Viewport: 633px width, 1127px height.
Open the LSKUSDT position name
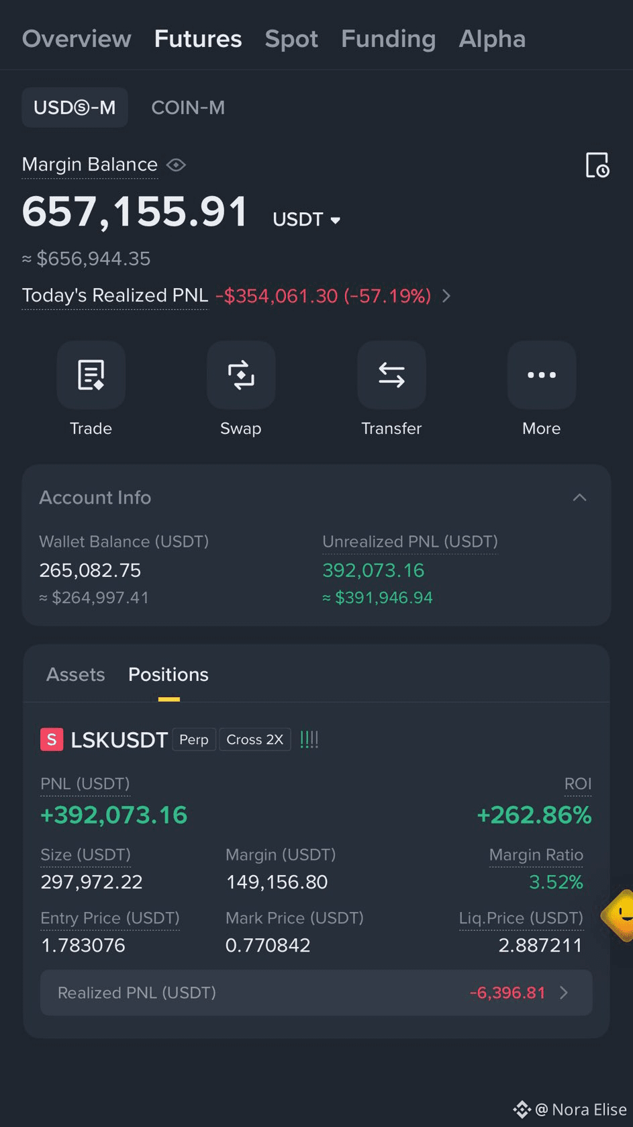tap(119, 739)
